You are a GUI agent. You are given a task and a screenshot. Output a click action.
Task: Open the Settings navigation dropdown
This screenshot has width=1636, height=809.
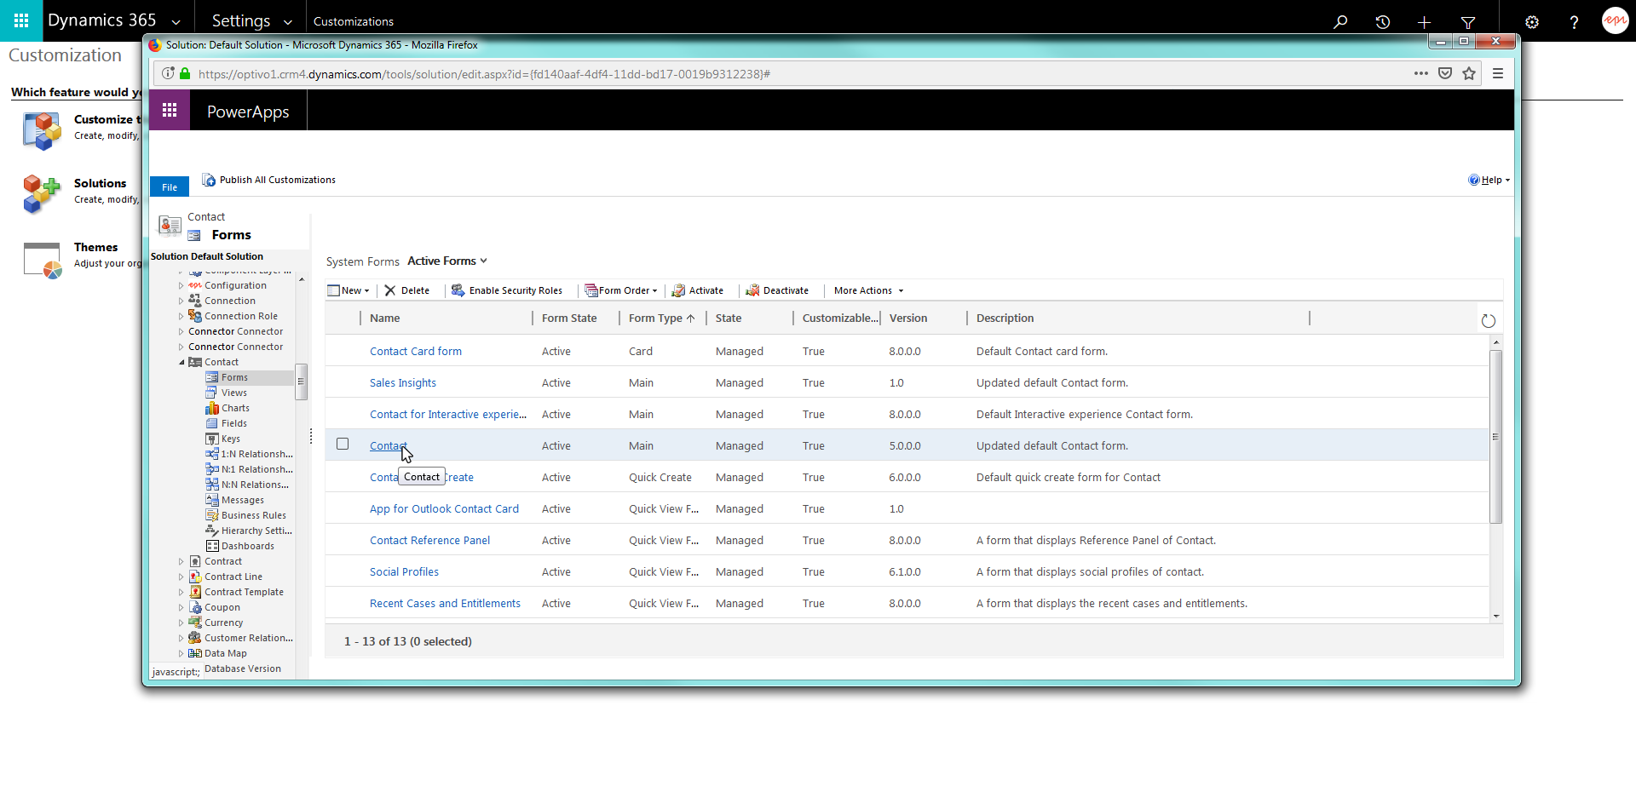click(x=288, y=22)
